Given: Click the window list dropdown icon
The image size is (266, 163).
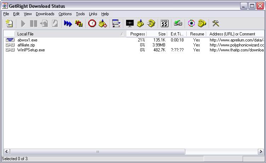Looking at the screenshot, I should 117,23.
